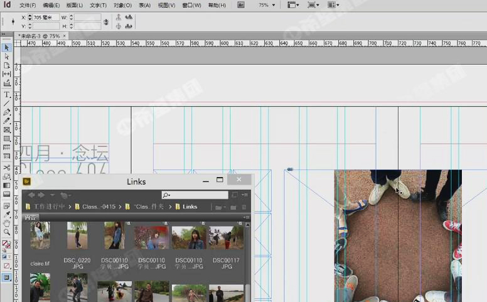
Task: Click the 工作进行中 breadcrumb folder
Action: point(49,207)
